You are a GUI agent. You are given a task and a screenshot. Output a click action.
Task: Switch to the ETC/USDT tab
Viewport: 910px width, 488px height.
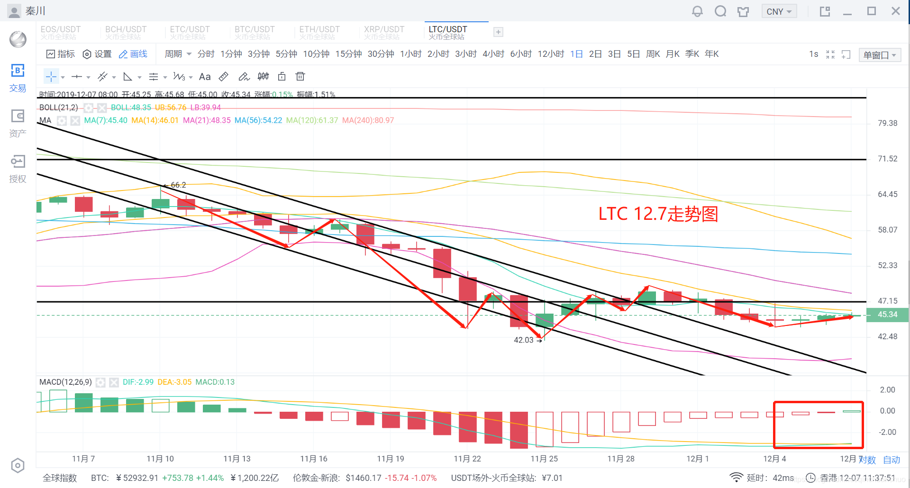pyautogui.click(x=190, y=32)
